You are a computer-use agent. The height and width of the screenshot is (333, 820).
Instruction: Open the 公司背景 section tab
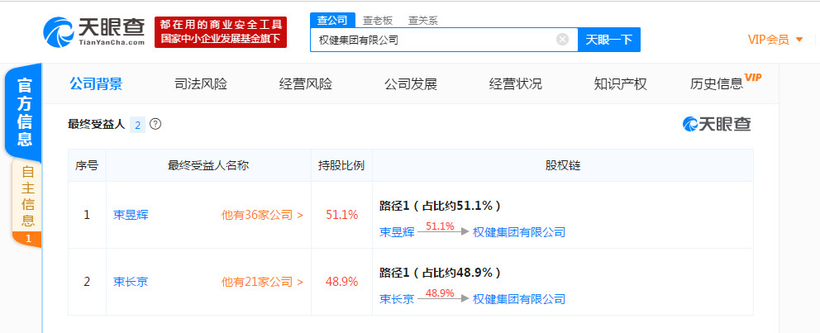coord(96,84)
